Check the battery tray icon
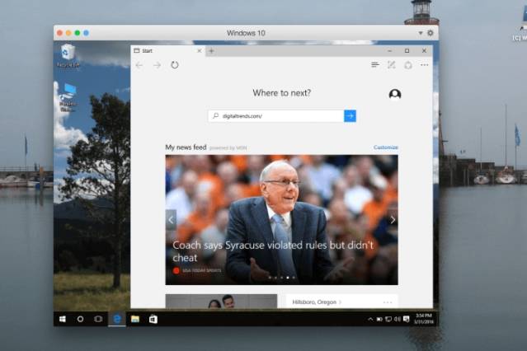The height and width of the screenshot is (351, 527). [x=379, y=319]
